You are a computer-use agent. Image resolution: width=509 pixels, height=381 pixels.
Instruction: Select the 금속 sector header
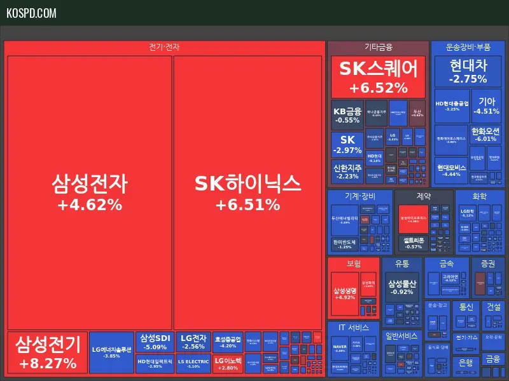(446, 264)
